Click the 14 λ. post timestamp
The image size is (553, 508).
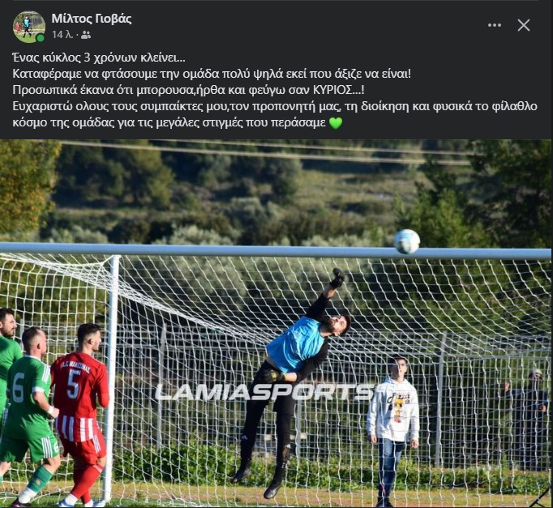[x=62, y=35]
